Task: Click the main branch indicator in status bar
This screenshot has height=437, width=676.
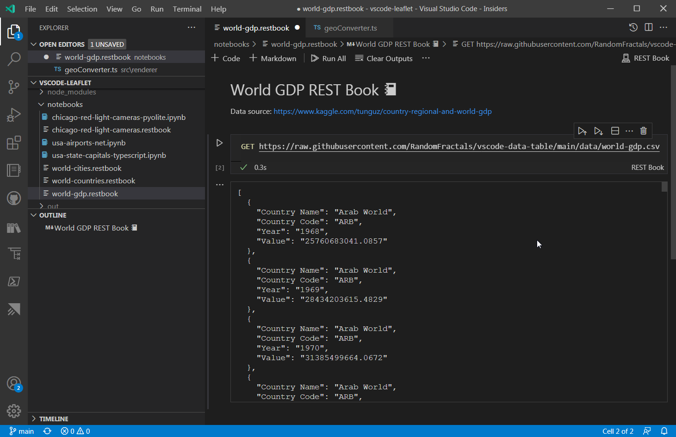Action: (x=21, y=431)
